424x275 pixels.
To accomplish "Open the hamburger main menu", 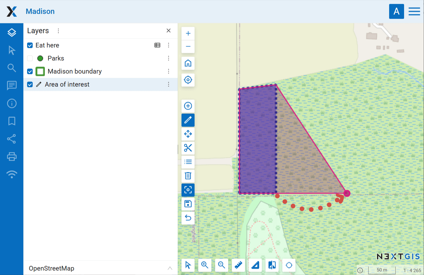I will [x=414, y=11].
